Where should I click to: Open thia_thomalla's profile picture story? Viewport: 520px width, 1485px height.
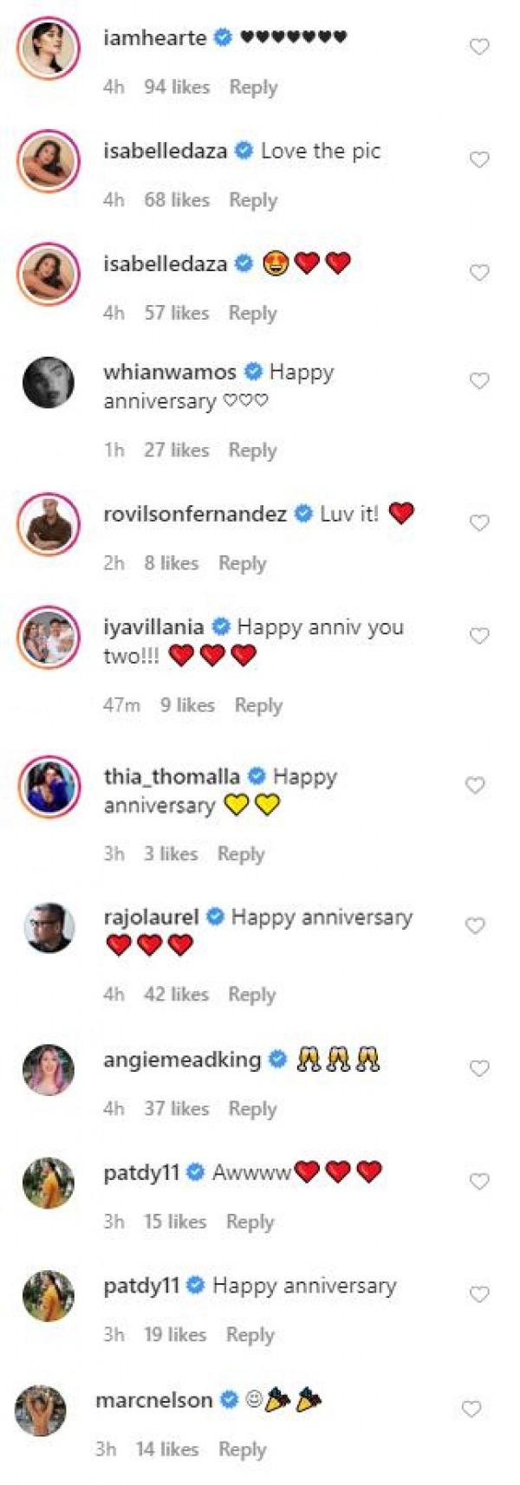[x=49, y=787]
